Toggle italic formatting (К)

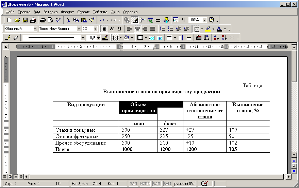112,29
